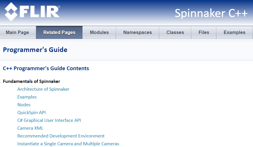Click the Programmer's Guide page title
The image size is (253, 147).
tap(35, 50)
